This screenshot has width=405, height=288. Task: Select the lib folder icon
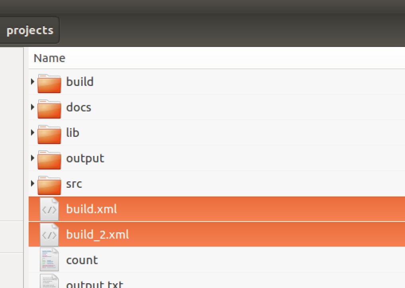(49, 134)
